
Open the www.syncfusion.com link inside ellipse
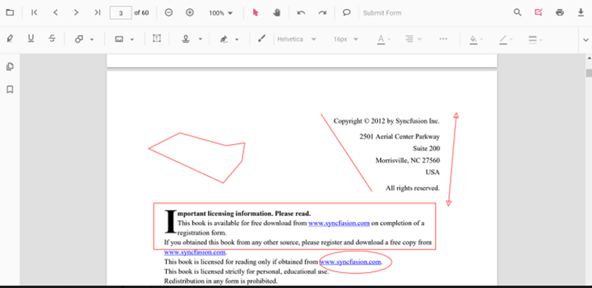pos(351,262)
